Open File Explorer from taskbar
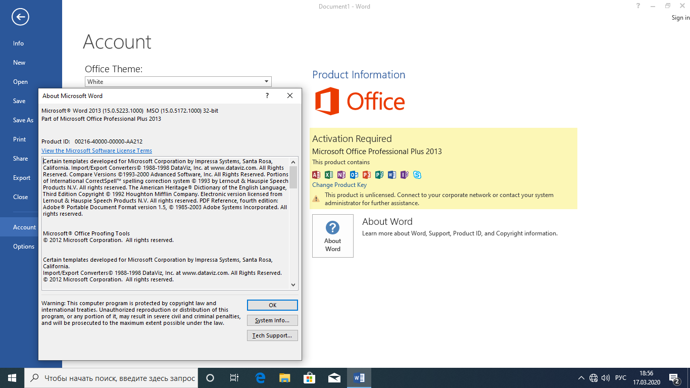The width and height of the screenshot is (690, 388). pos(285,378)
